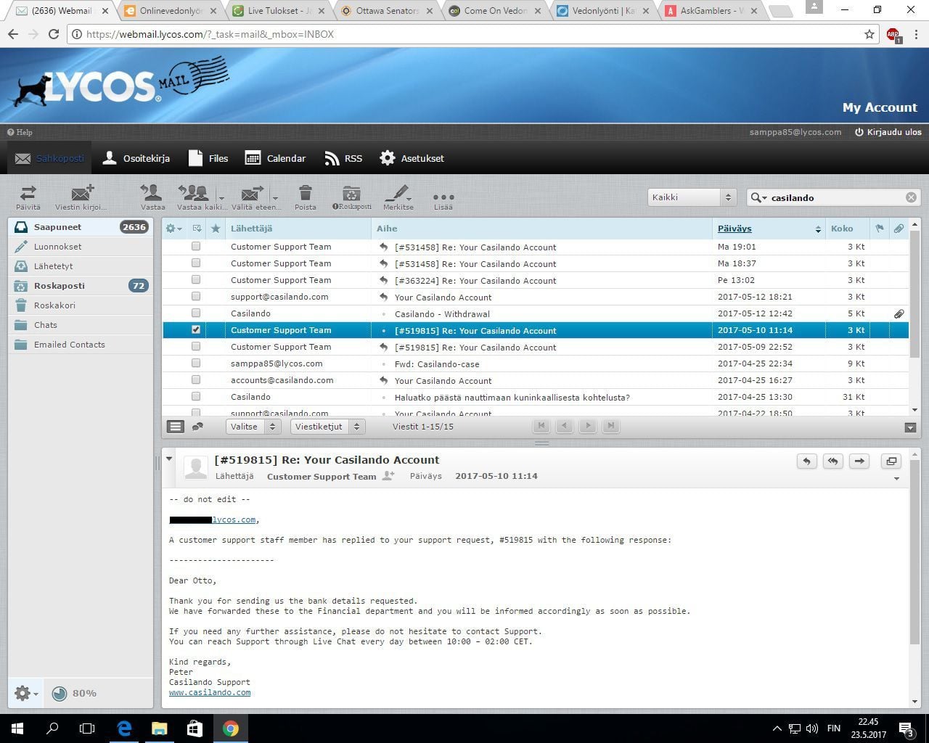Reply all via the preview pane double arrow
This screenshot has height=743, width=929.
click(x=832, y=461)
